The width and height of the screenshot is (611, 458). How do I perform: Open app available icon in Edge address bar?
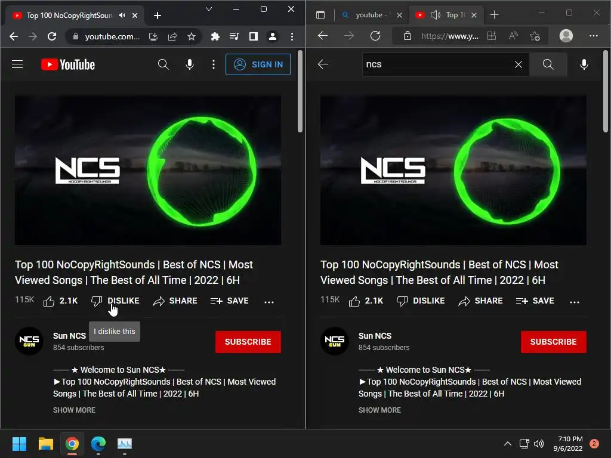point(492,36)
